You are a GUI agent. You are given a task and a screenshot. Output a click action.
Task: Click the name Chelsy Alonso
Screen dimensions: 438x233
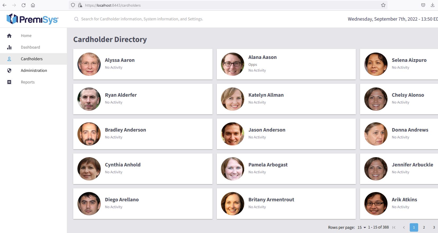408,95
